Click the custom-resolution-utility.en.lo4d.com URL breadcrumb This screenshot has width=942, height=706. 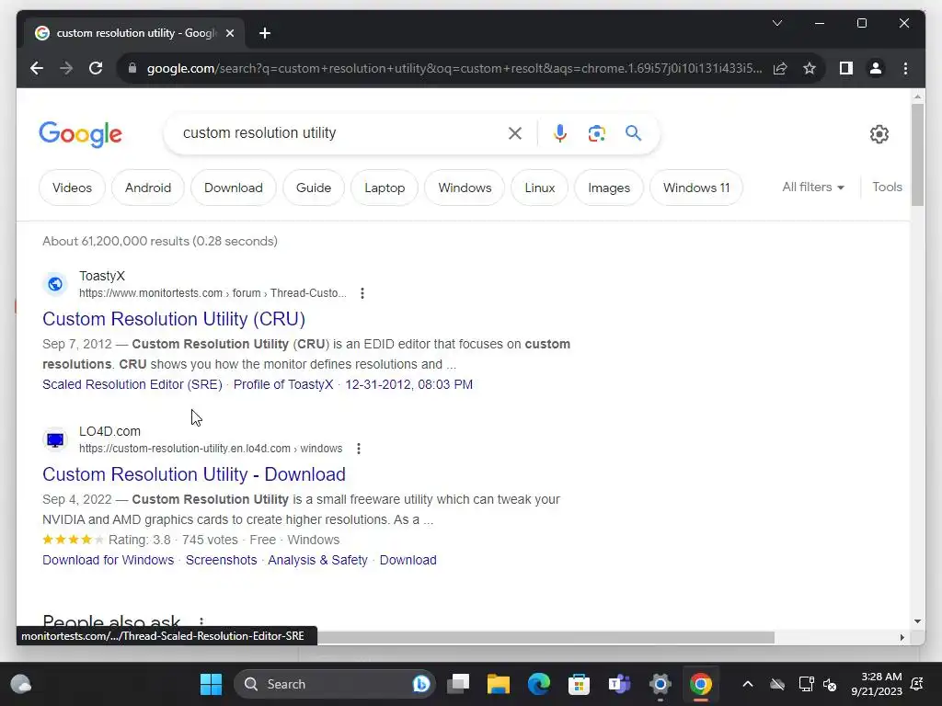coord(211,449)
